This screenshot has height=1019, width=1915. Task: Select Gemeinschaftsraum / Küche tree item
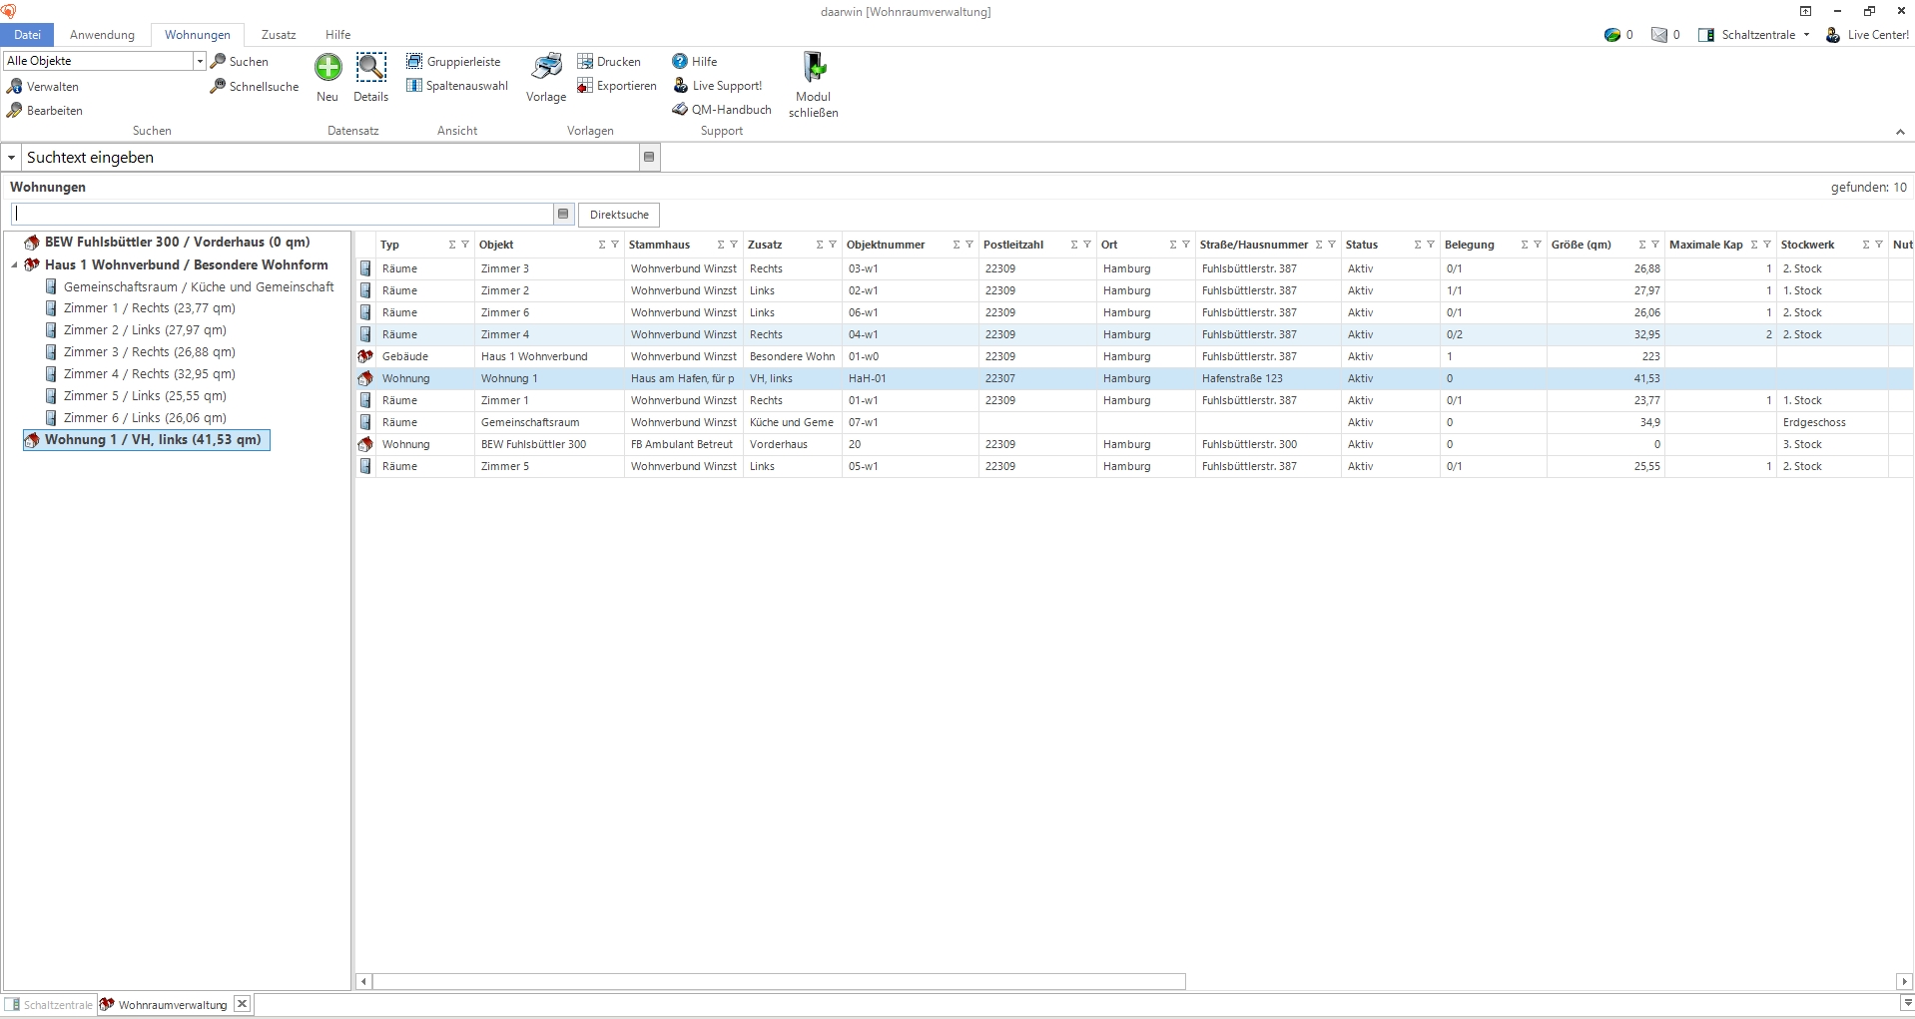pos(199,286)
